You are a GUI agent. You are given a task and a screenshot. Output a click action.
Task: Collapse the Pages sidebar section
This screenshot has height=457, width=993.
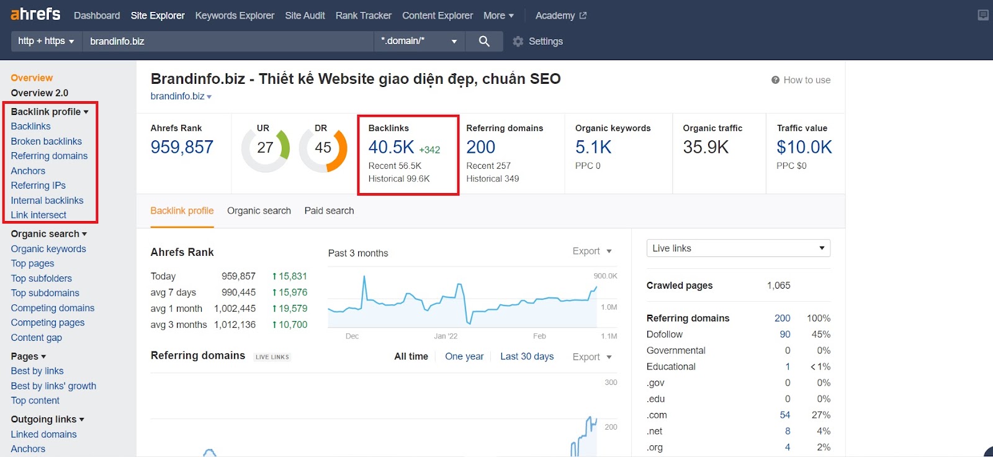coord(29,356)
